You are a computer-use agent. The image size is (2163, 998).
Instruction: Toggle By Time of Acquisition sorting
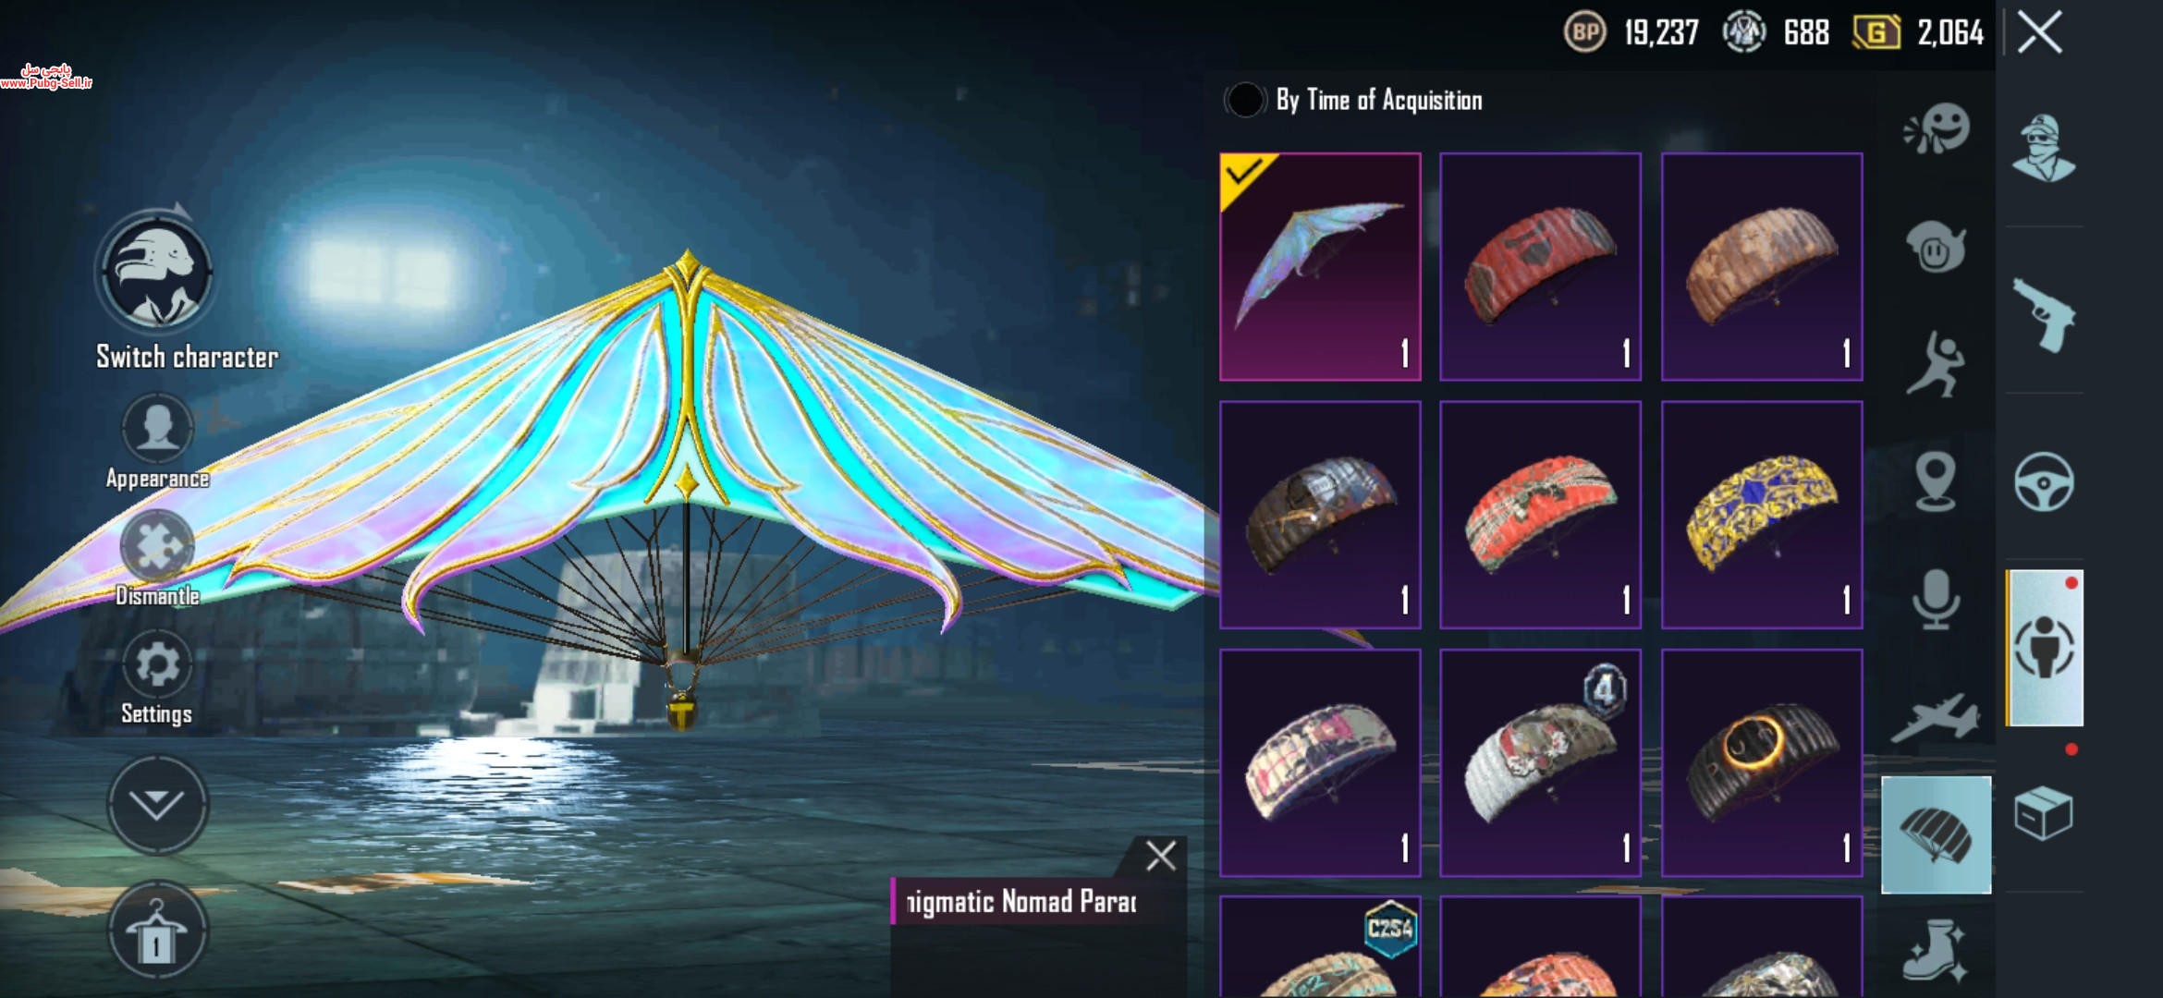coord(1244,100)
